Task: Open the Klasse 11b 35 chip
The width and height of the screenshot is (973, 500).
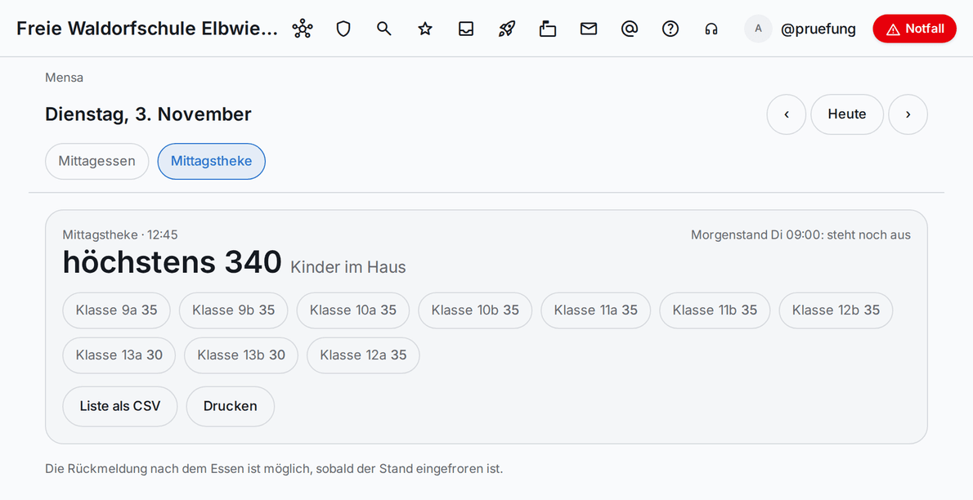Action: click(x=715, y=310)
